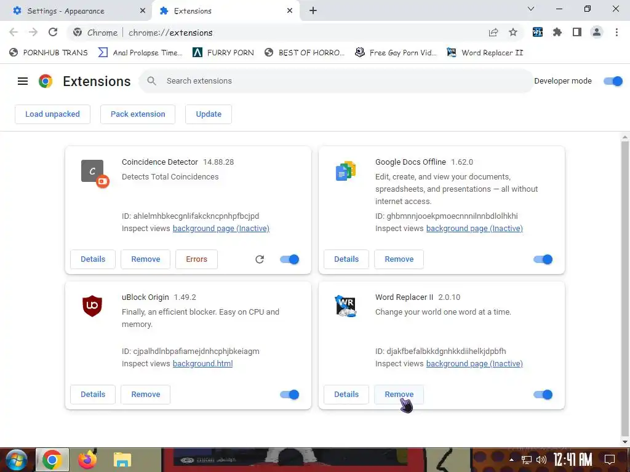This screenshot has height=472, width=630.
Task: Disable the Coincidence Detector extension
Action: (x=290, y=259)
